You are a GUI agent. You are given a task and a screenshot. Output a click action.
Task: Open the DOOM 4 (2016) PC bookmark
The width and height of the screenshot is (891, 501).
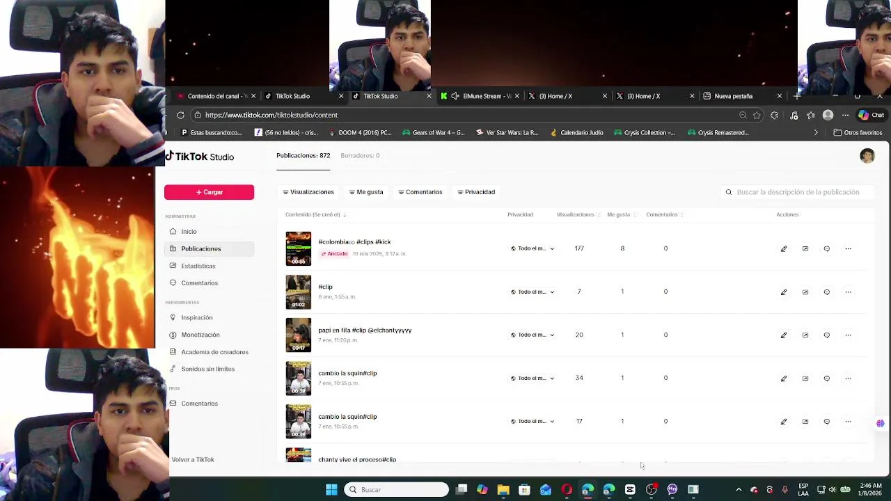coord(359,132)
